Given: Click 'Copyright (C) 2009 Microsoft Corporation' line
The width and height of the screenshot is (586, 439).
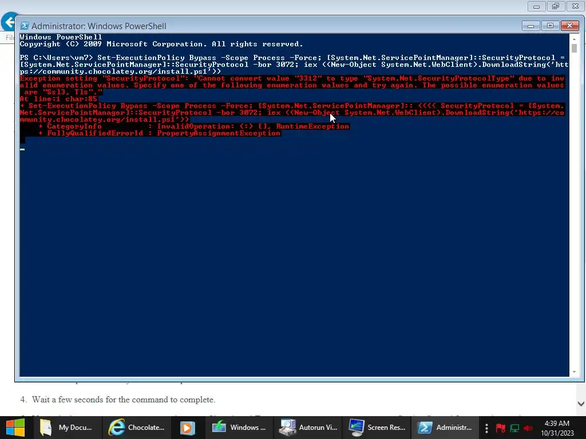Looking at the screenshot, I should (161, 44).
